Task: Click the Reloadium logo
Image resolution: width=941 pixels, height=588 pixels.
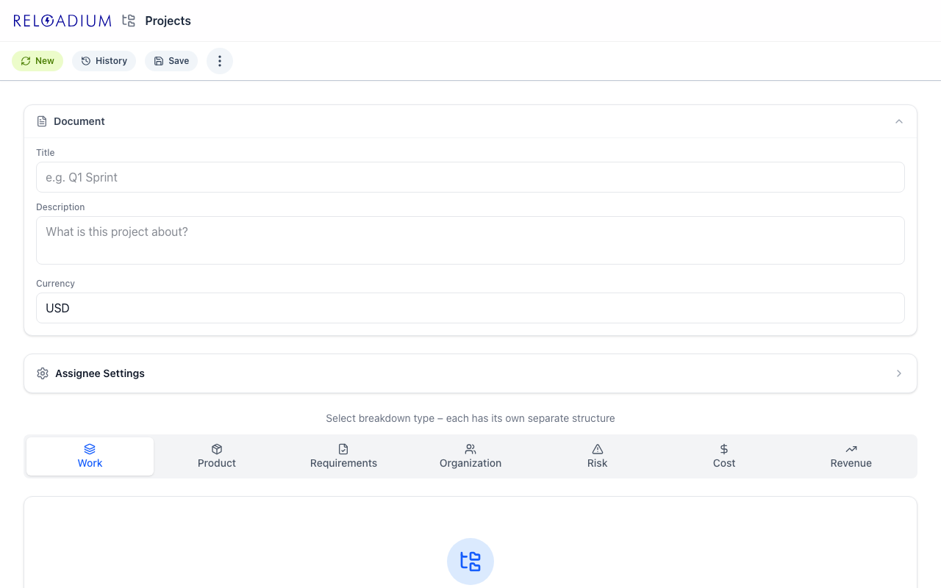Action: coord(62,21)
